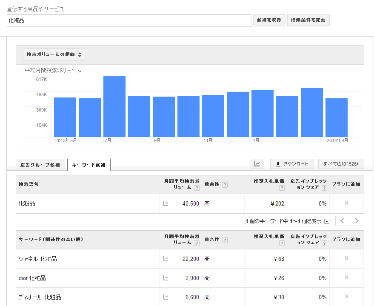This screenshot has width=374, height=306.
Task: Click the 検索語句 column header
Action: tap(29, 184)
